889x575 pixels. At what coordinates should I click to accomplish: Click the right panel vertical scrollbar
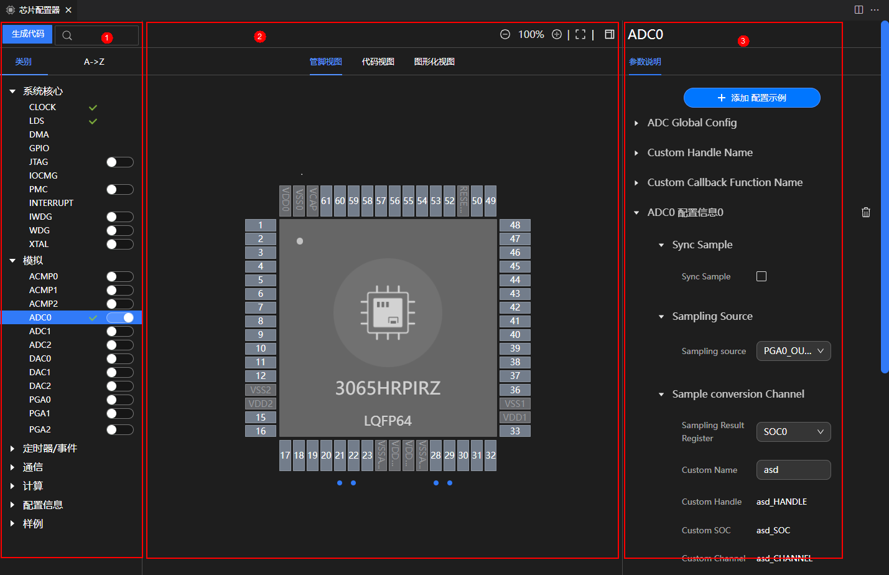tap(885, 197)
